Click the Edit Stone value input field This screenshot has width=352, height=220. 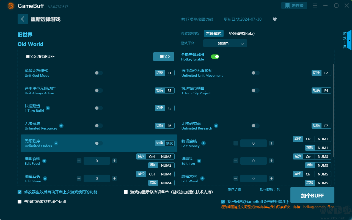pyautogui.click(x=97, y=178)
